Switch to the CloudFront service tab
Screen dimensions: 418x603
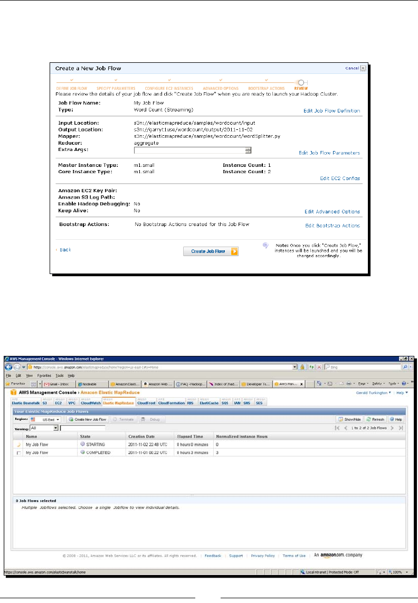pos(146,402)
